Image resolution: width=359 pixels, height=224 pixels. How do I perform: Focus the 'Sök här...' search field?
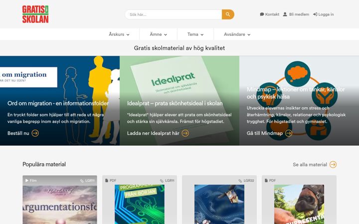tap(174, 14)
